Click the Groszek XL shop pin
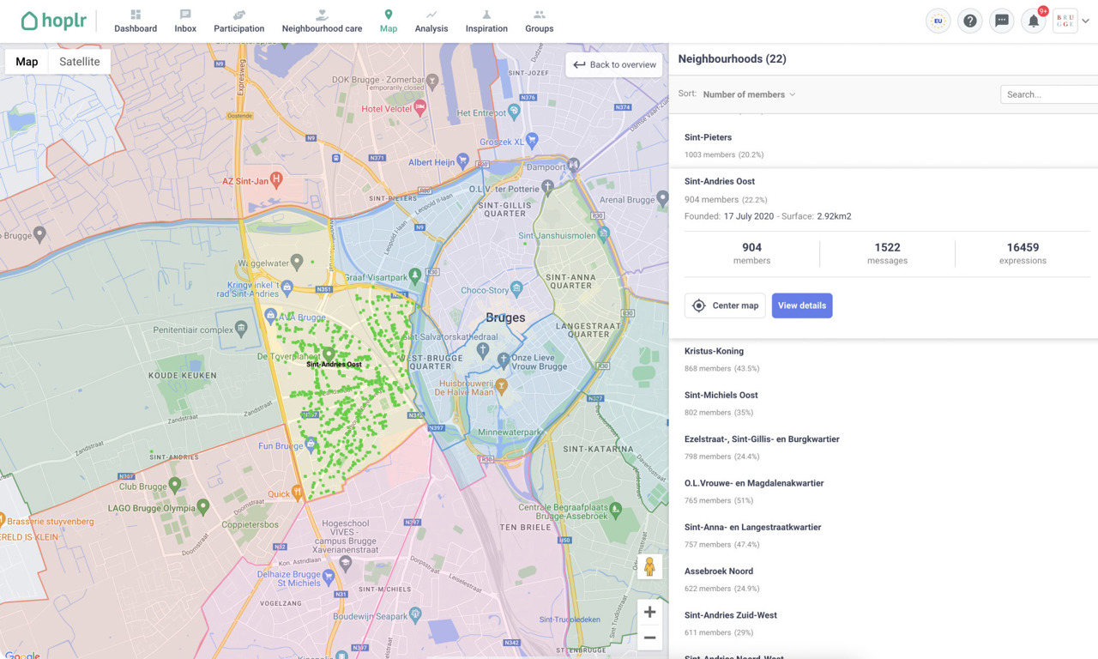The image size is (1098, 659). coord(533,139)
